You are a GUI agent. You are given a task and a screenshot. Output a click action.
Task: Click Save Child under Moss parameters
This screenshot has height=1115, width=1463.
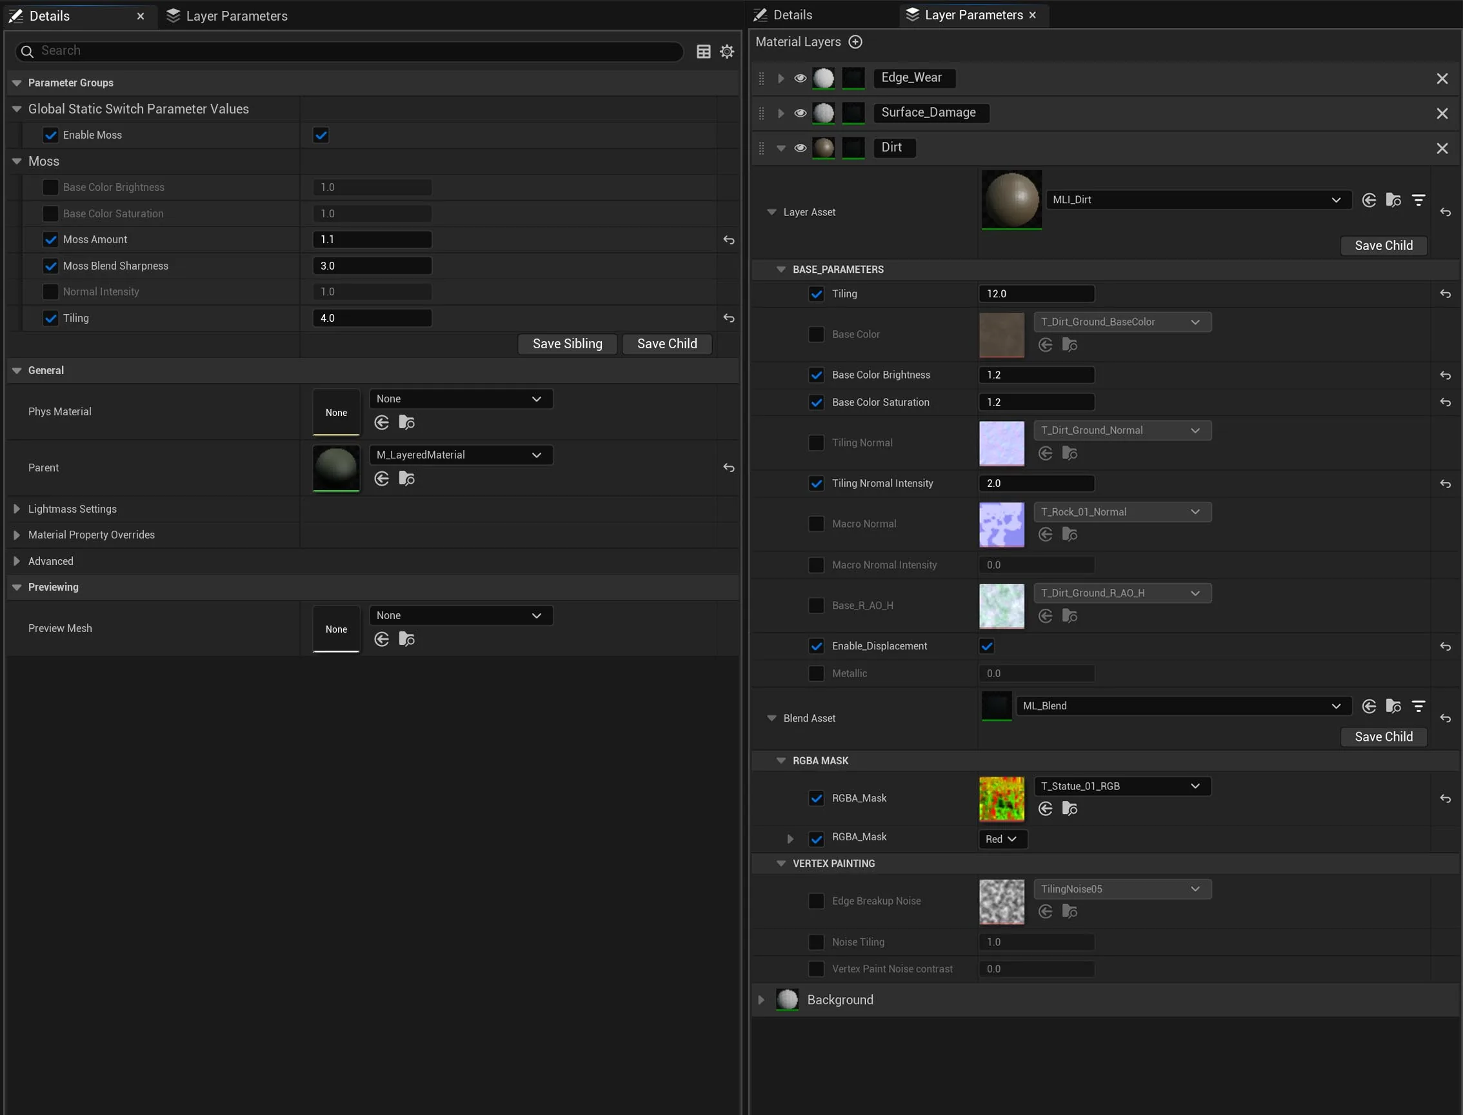click(667, 344)
